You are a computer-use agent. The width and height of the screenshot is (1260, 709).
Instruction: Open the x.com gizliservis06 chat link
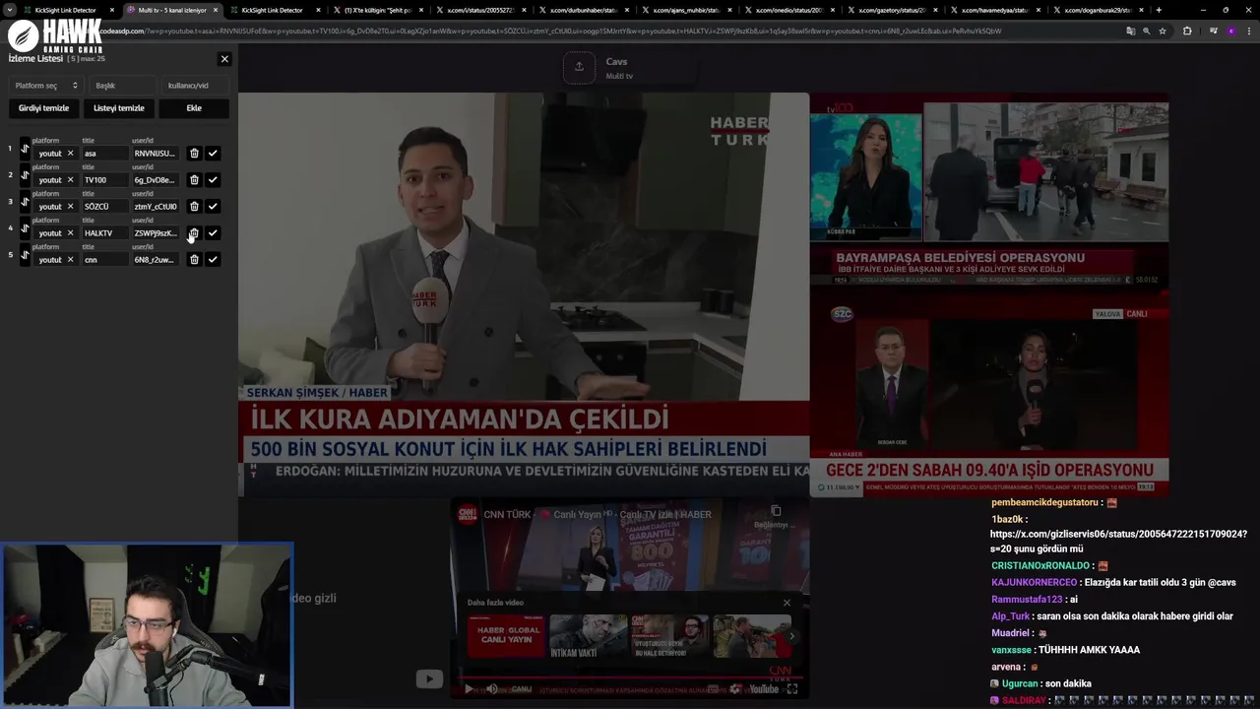tap(1118, 541)
